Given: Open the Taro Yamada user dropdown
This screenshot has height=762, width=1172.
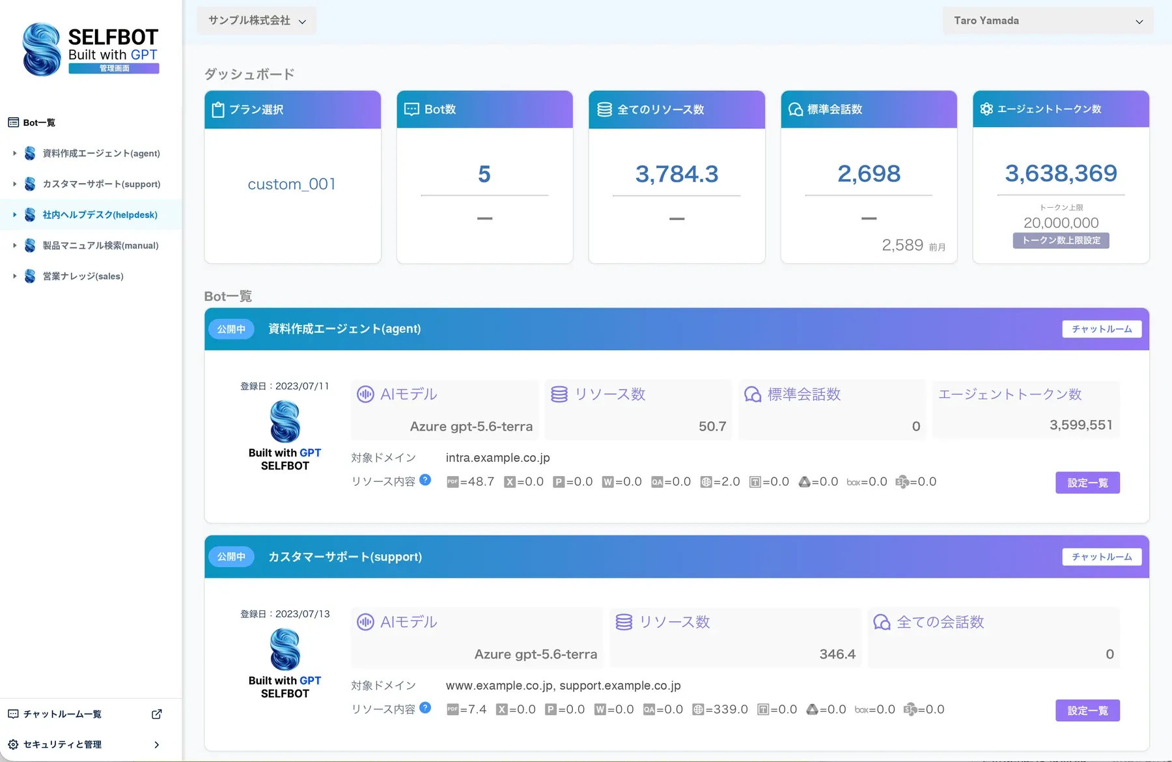Looking at the screenshot, I should (1048, 21).
